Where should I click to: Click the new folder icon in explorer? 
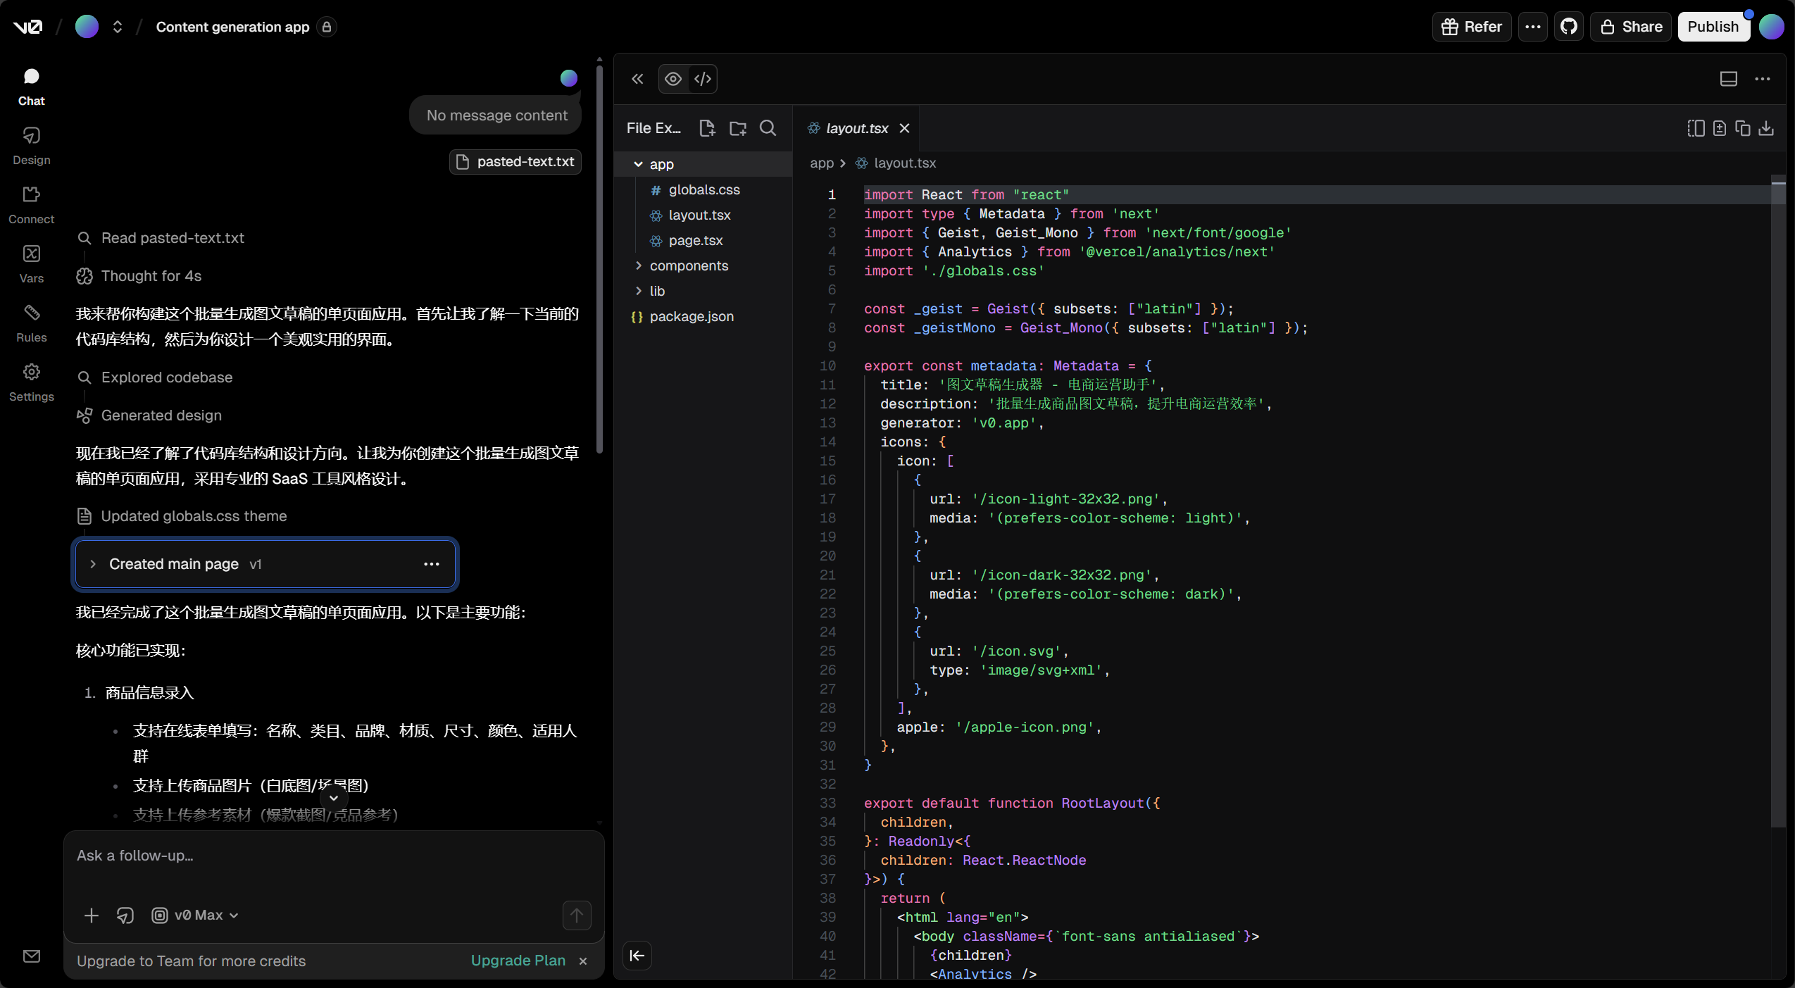click(737, 128)
